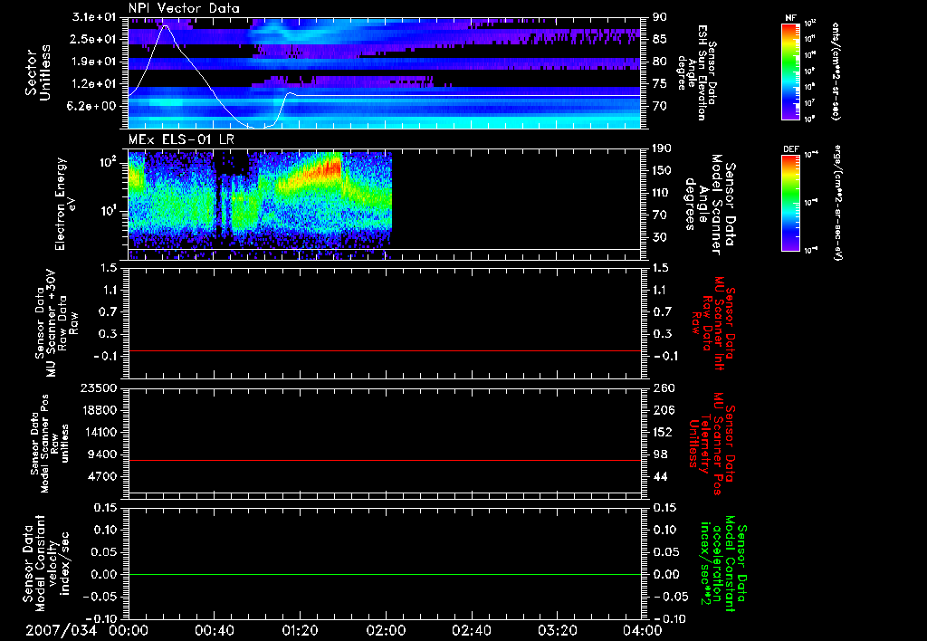
Task: Click the 190 scanner angle tick value
Action: point(662,148)
